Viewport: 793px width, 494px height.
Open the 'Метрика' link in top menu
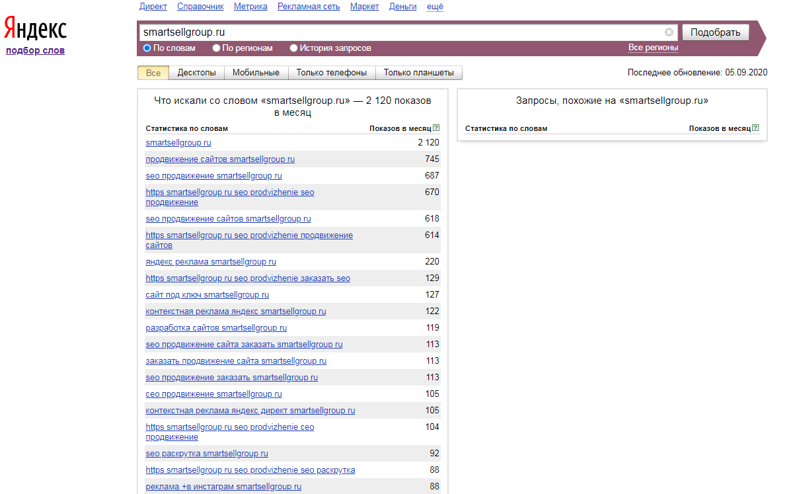(250, 7)
